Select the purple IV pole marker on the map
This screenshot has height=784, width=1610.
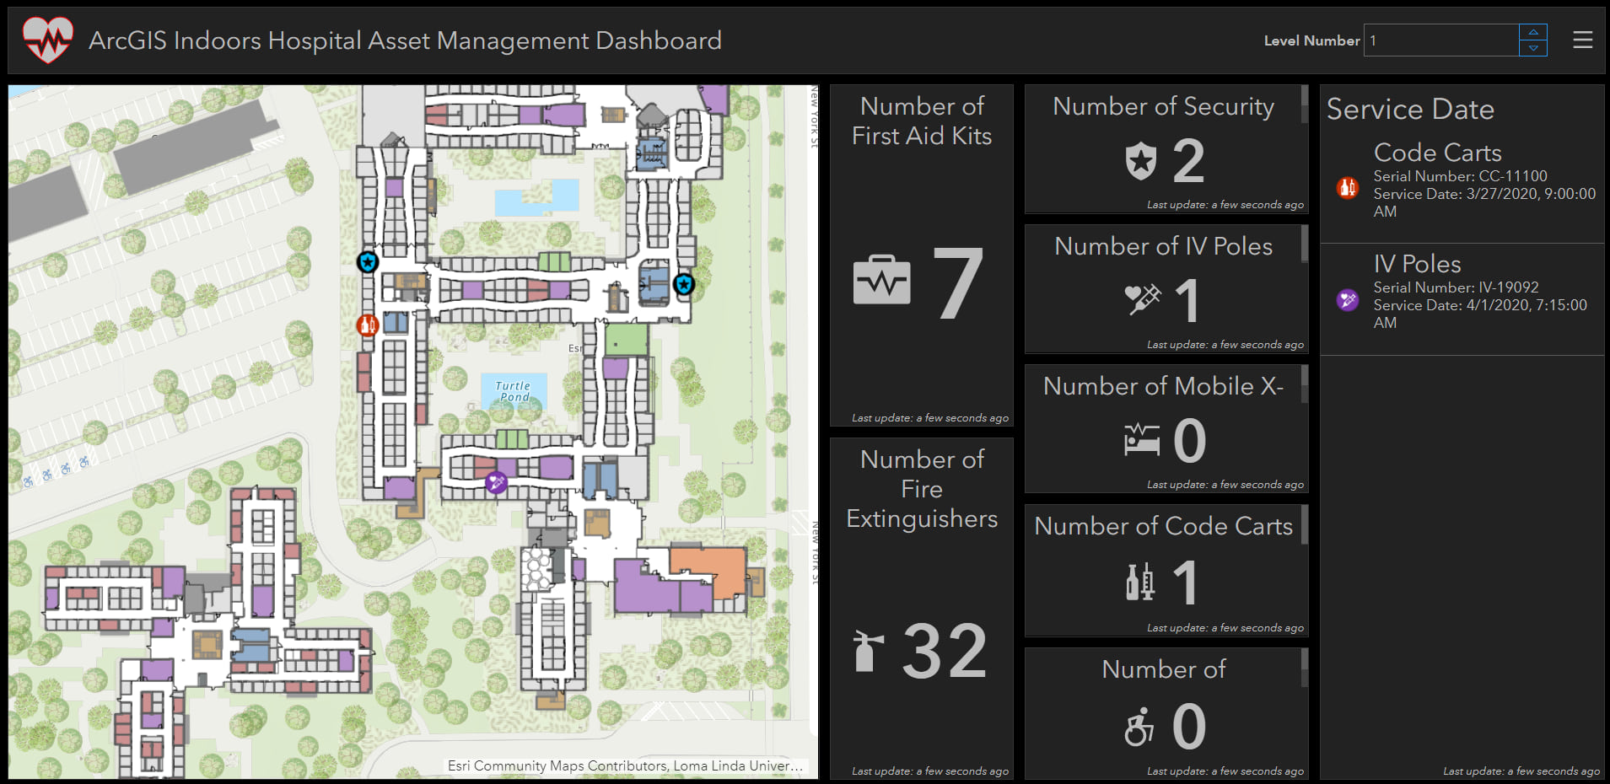(496, 482)
